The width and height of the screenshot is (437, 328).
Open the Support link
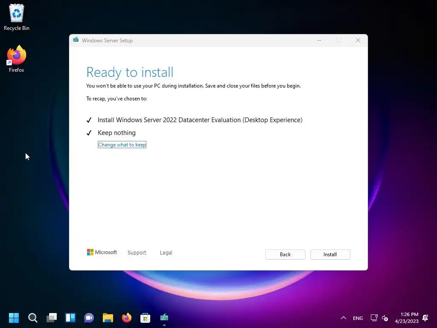click(x=137, y=253)
